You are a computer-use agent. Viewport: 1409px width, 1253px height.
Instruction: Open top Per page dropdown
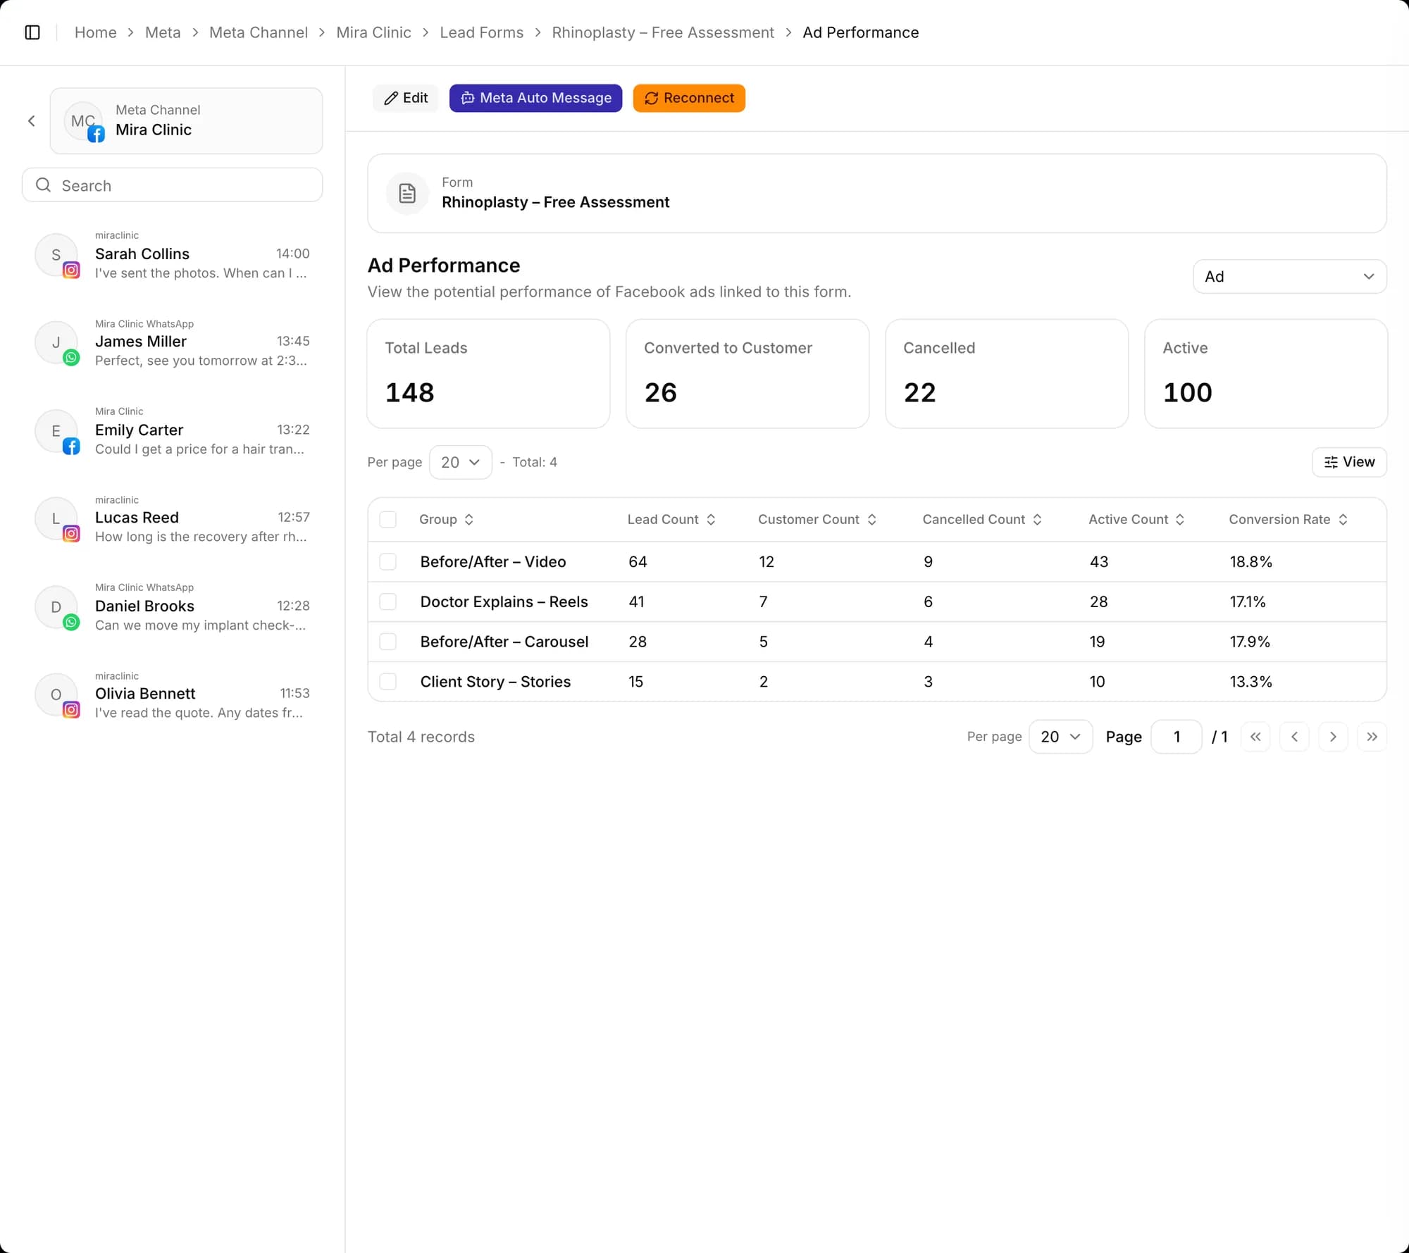(x=461, y=463)
